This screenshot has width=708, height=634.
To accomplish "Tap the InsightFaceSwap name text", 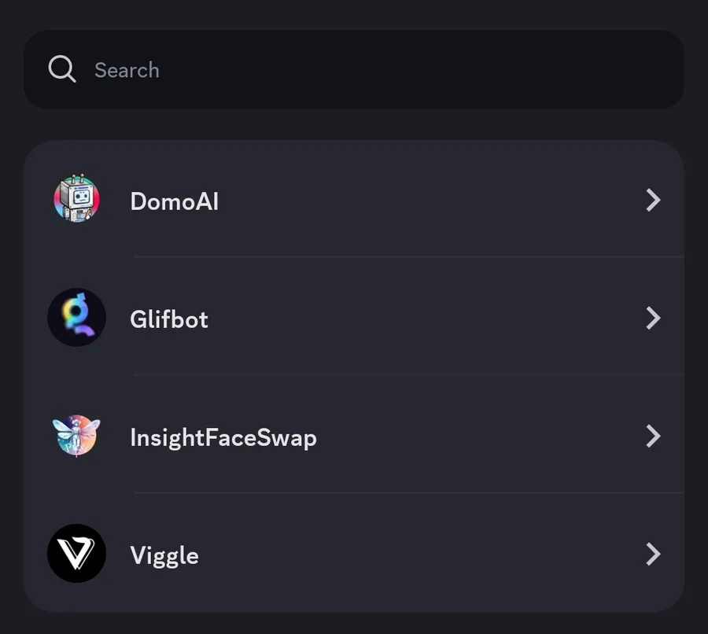I will pos(223,437).
